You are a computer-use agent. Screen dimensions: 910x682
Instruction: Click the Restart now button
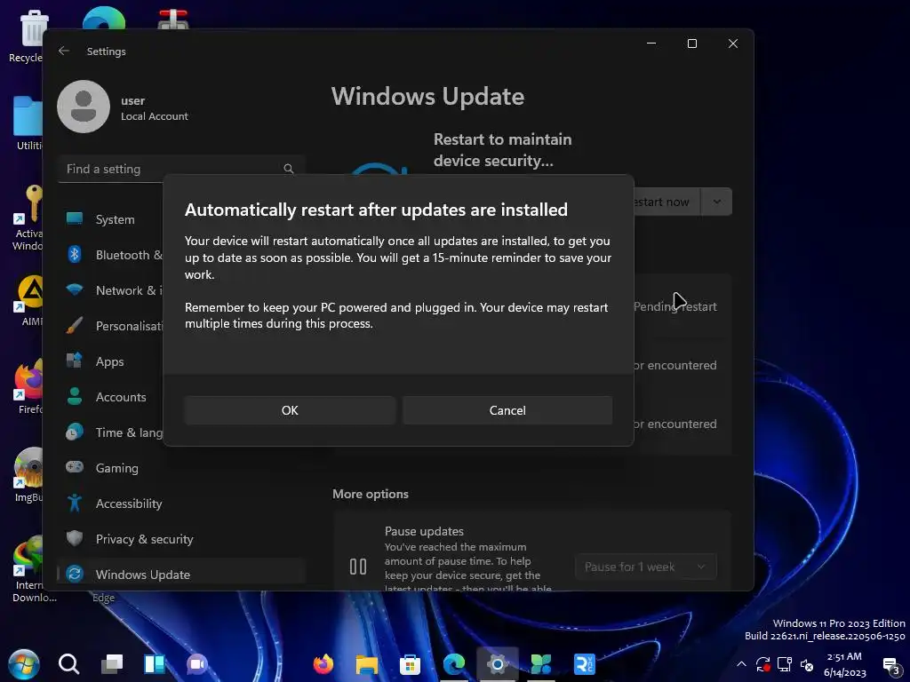pyautogui.click(x=667, y=202)
